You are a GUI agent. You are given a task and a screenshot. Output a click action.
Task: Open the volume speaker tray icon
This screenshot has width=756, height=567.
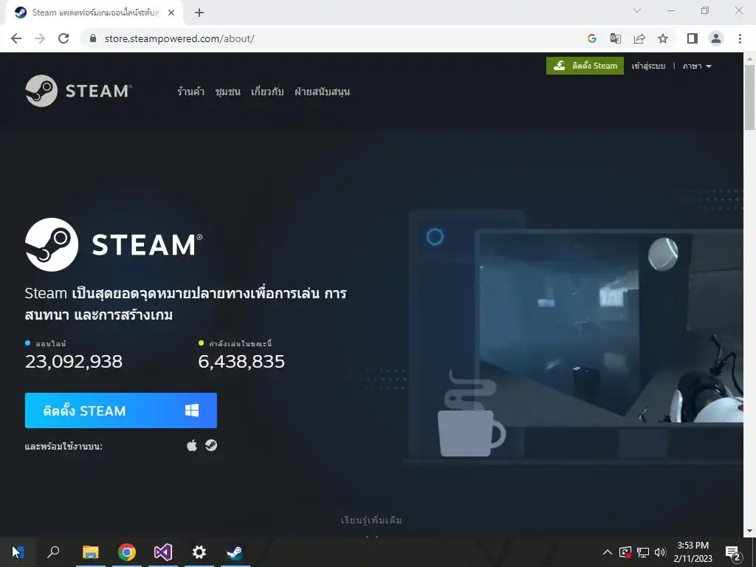pyautogui.click(x=660, y=552)
